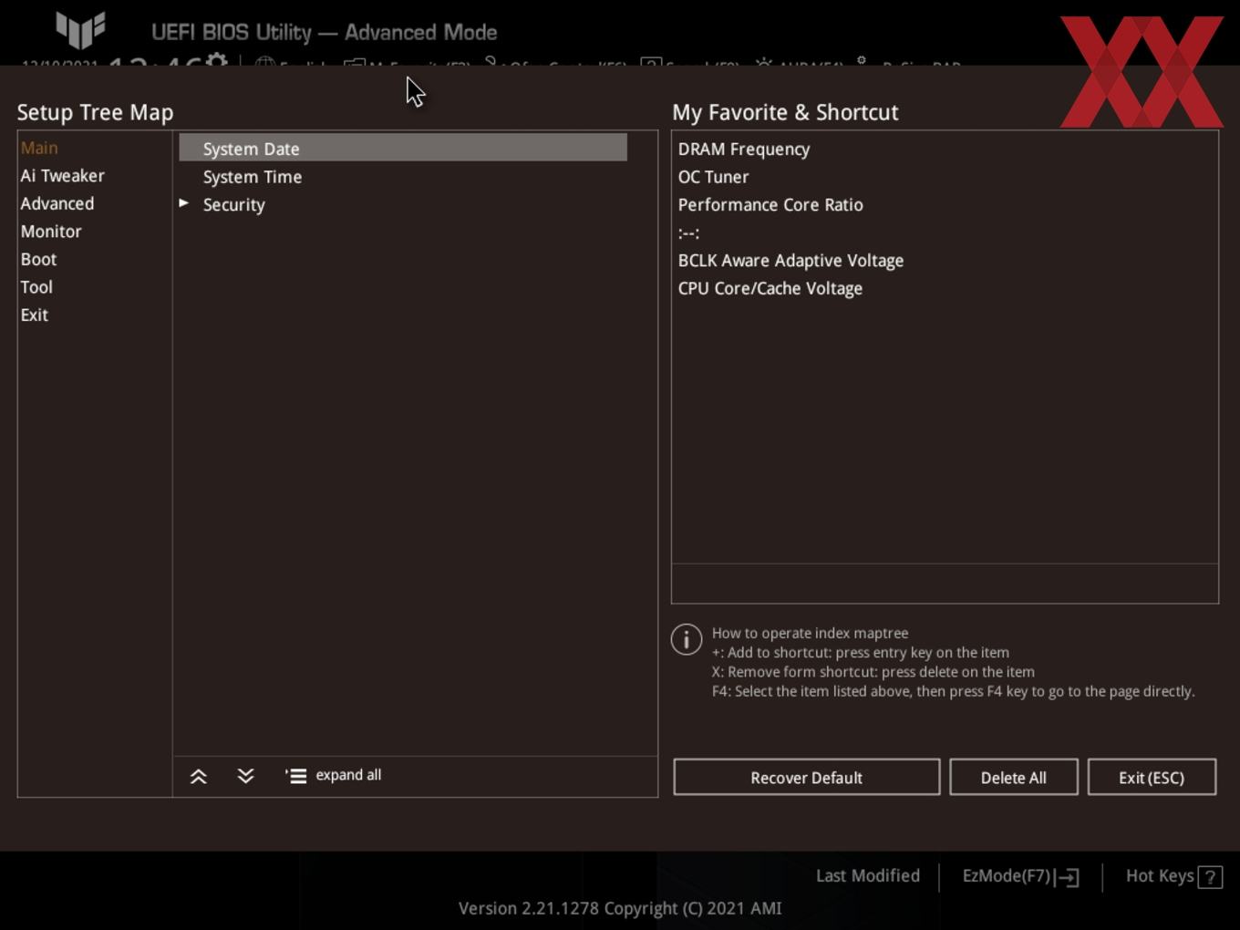Select the Security tree entry
Image resolution: width=1240 pixels, height=930 pixels.
click(234, 205)
